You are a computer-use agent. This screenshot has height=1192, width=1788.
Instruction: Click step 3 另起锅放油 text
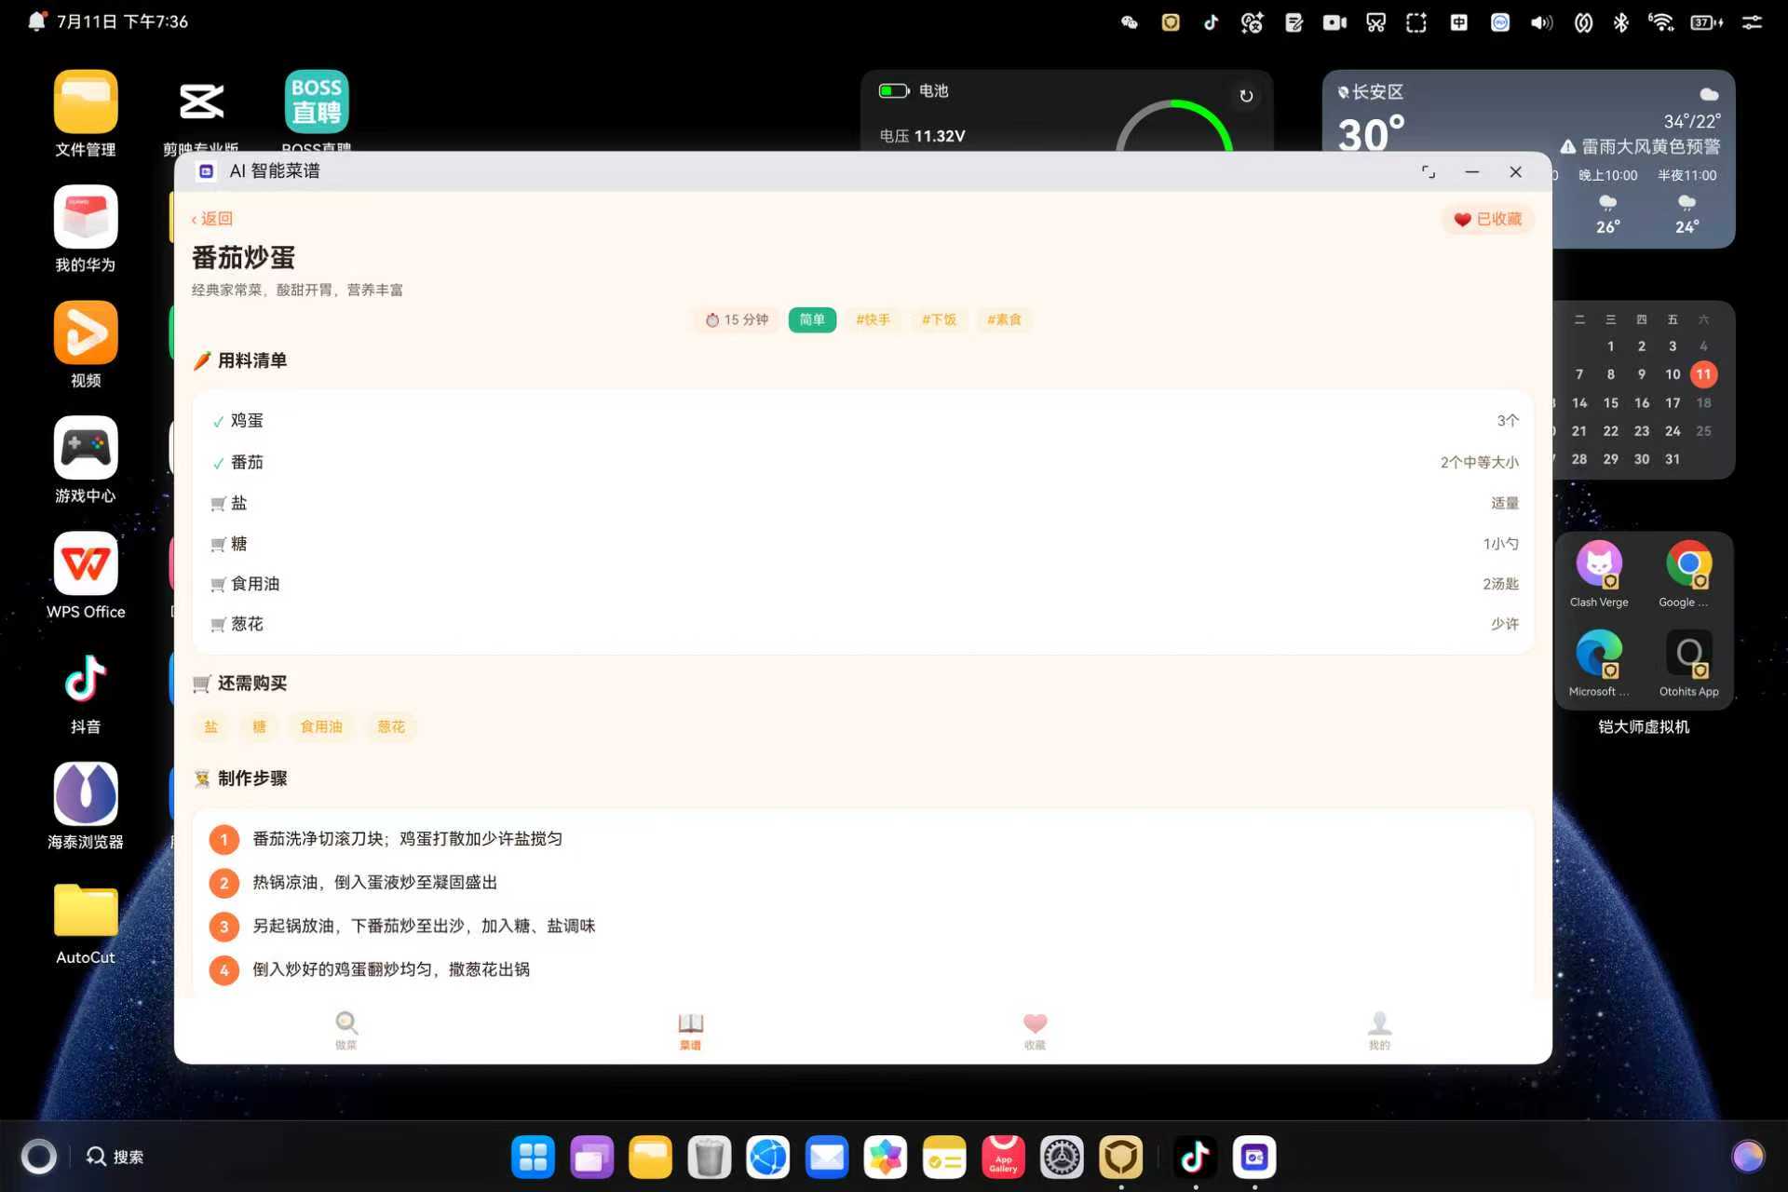point(424,927)
